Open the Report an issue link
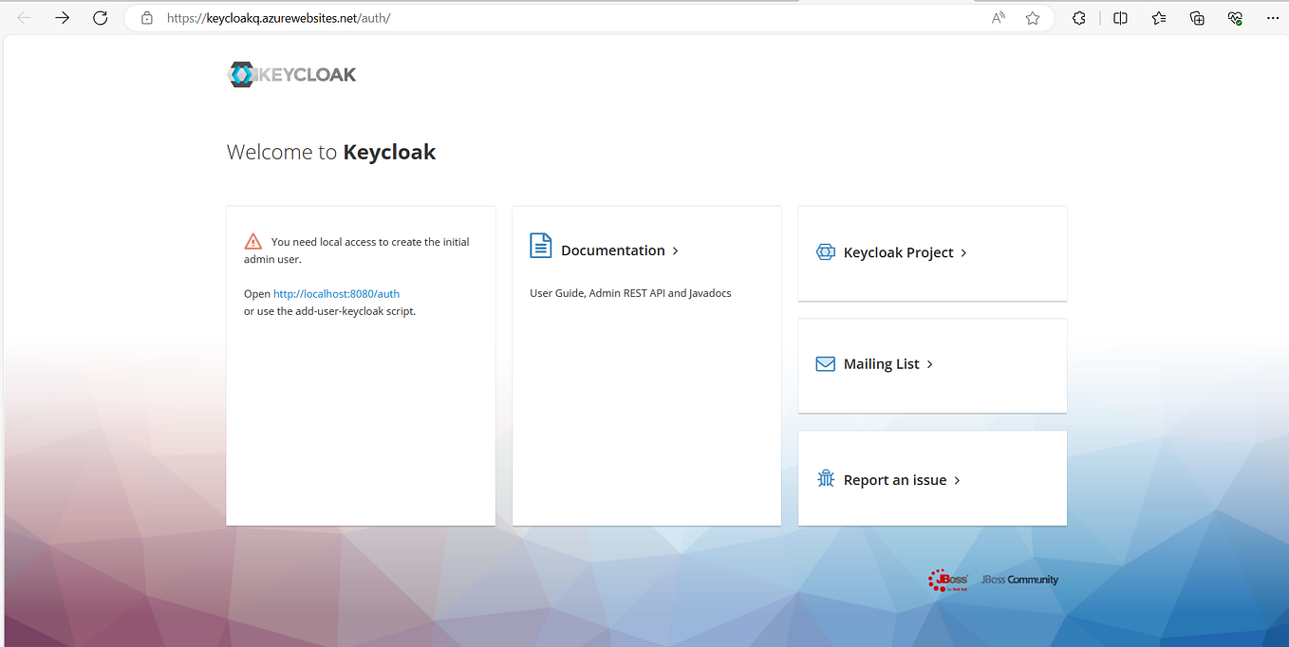1289x647 pixels. (895, 480)
